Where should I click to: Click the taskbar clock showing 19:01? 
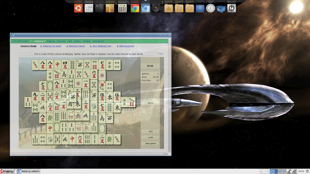point(301,171)
